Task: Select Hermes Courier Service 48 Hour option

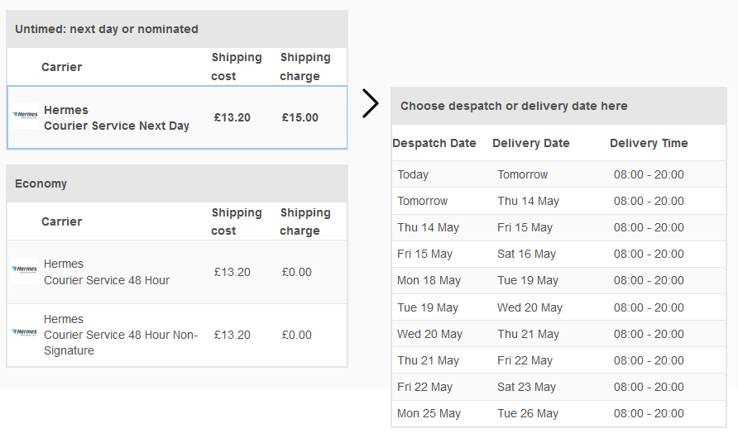Action: click(177, 272)
